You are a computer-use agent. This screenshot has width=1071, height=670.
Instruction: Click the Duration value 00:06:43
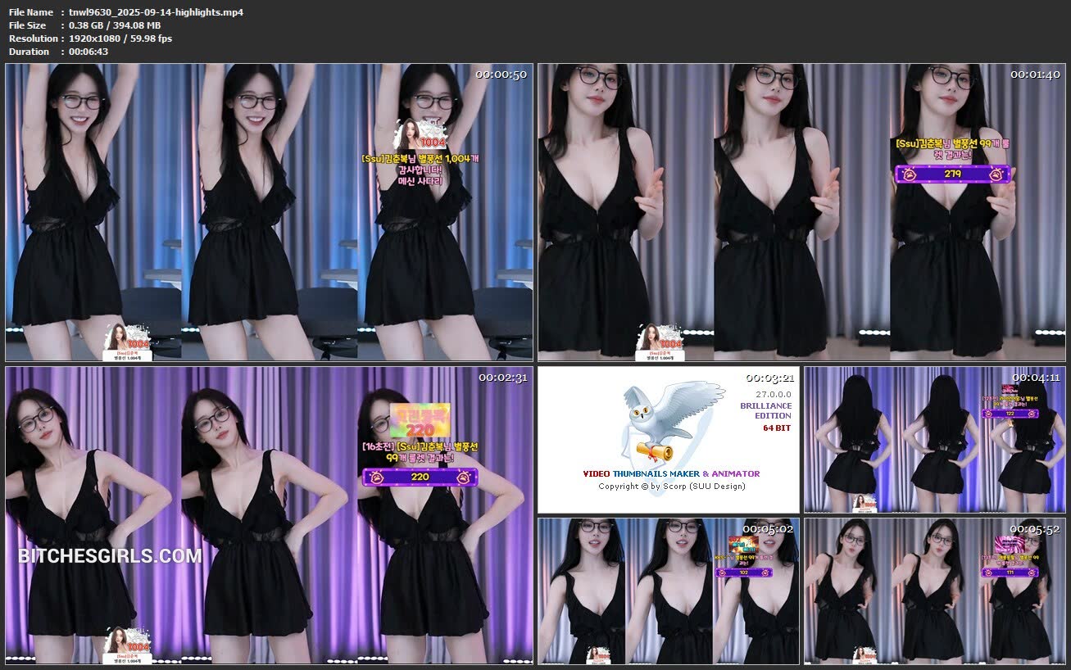[88, 52]
